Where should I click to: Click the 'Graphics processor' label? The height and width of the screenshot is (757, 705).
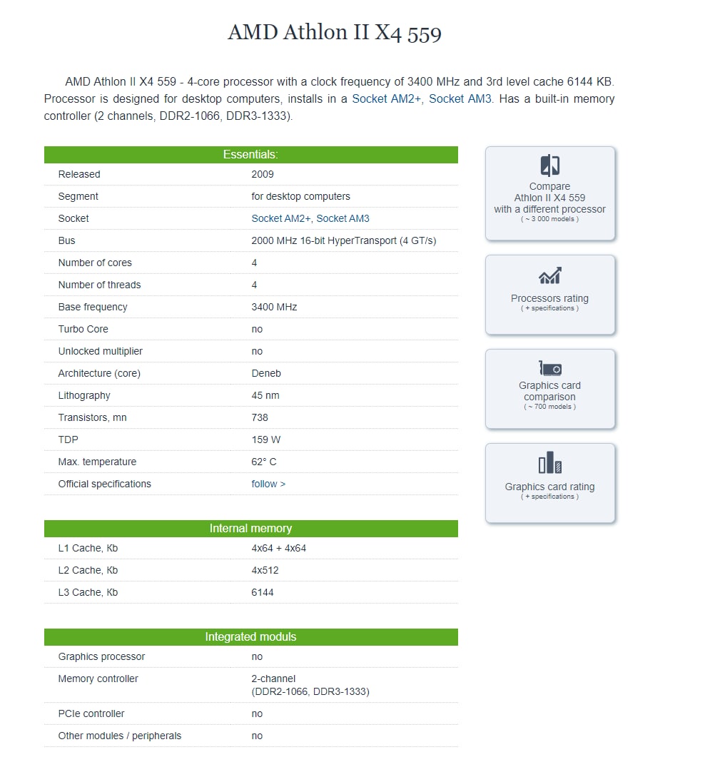click(101, 657)
